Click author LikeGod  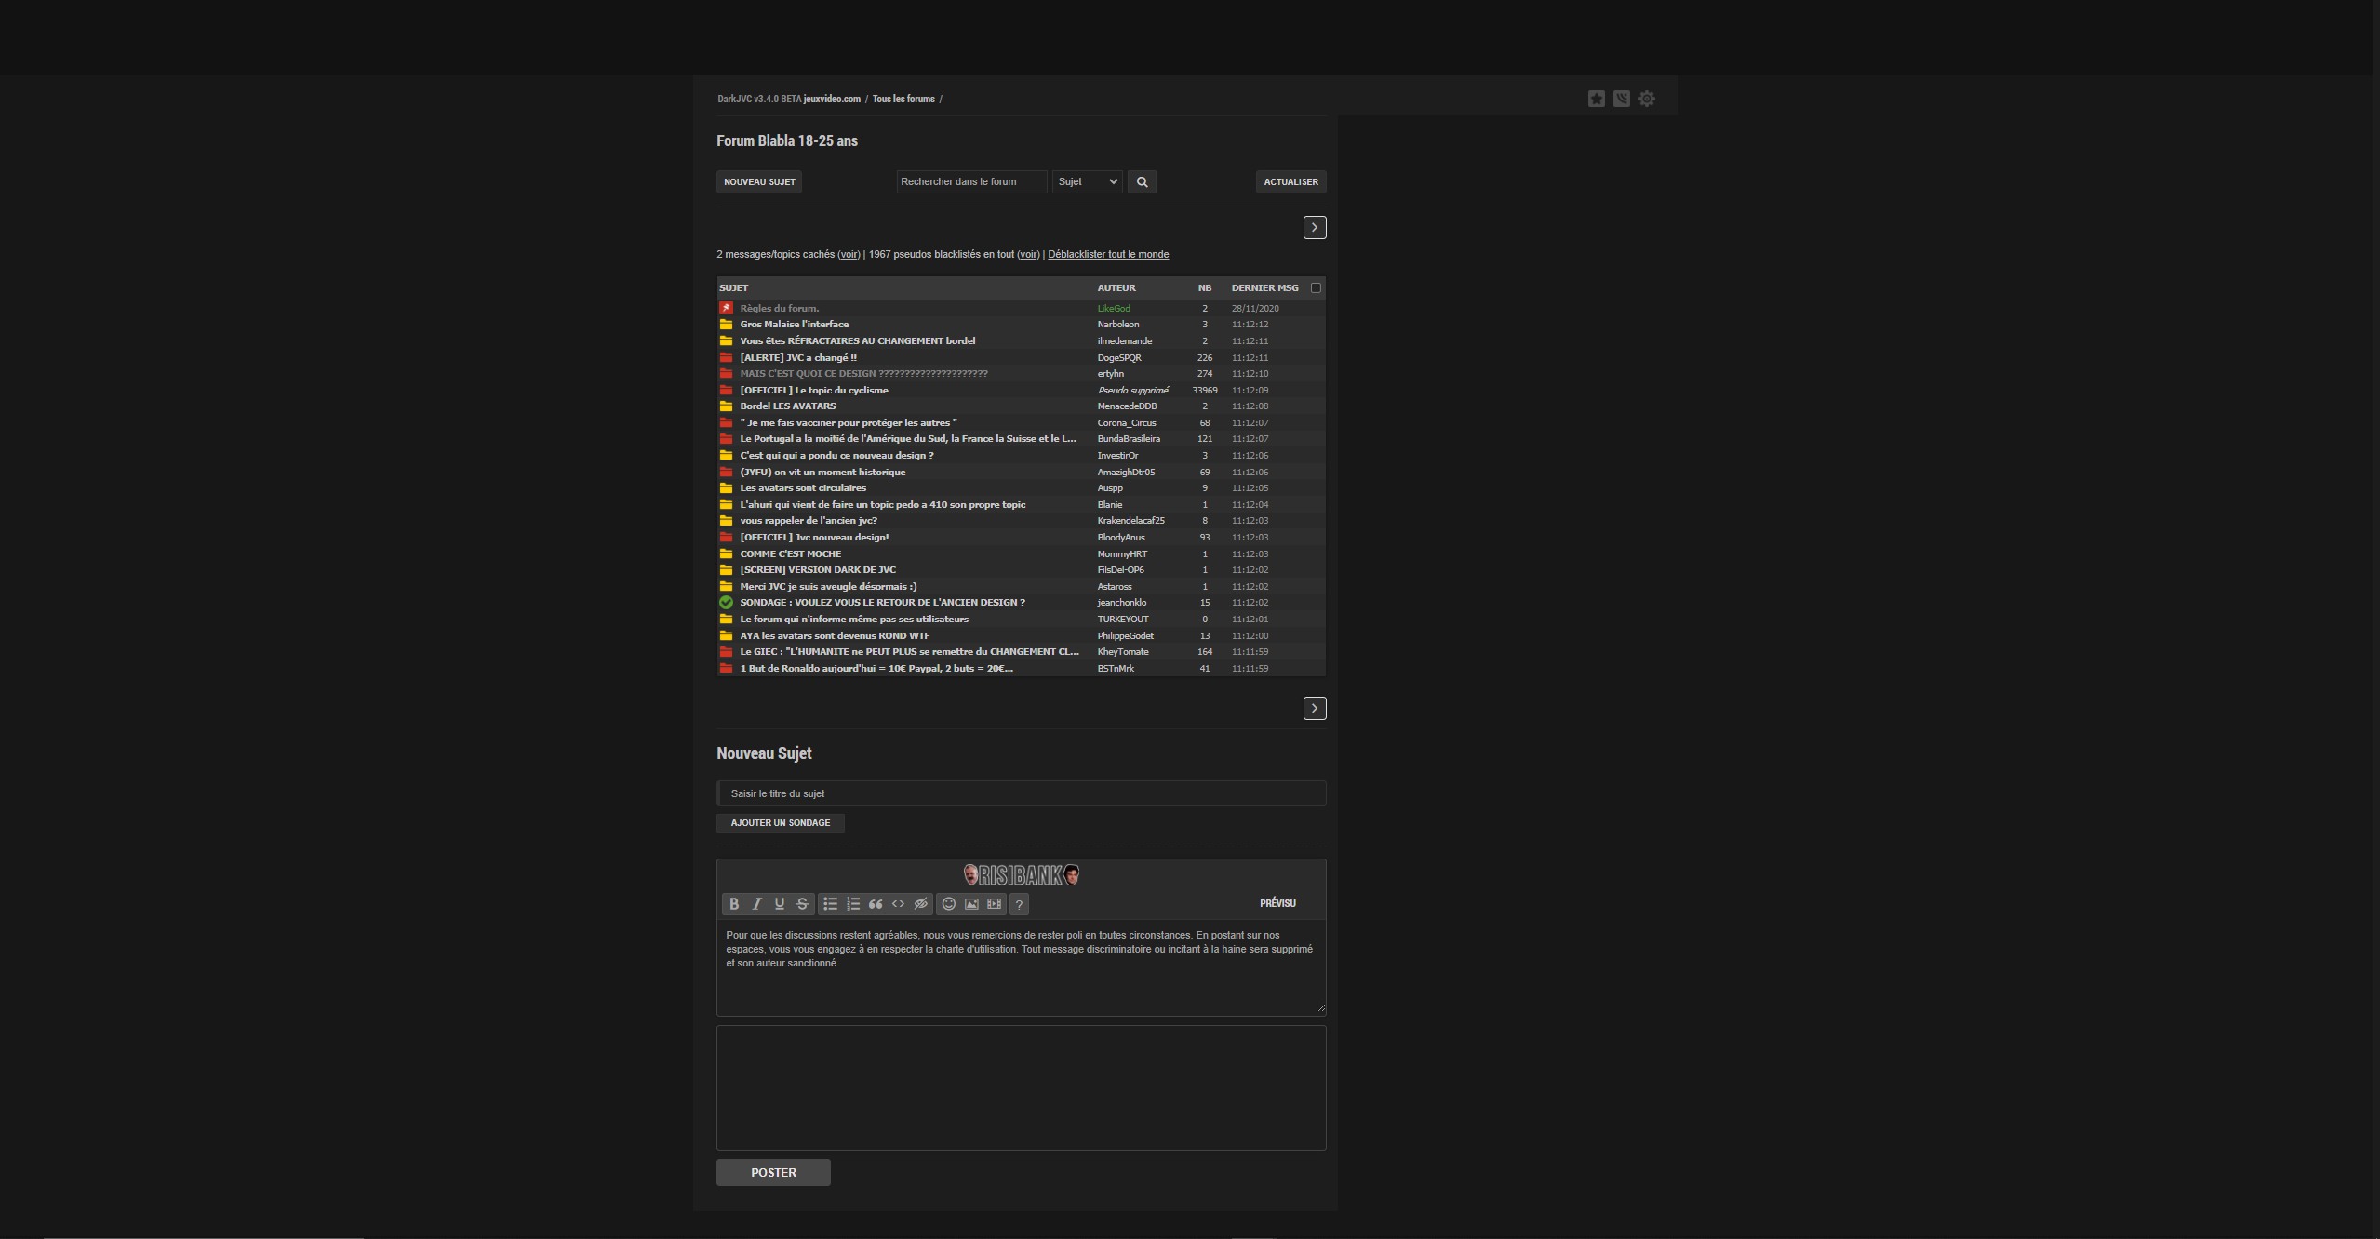pos(1114,309)
